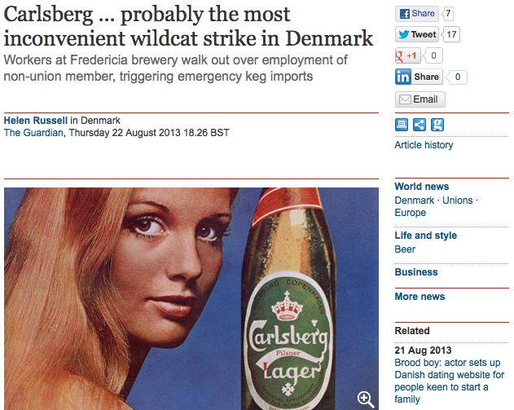
Task: Open the Article history link
Action: point(424,145)
